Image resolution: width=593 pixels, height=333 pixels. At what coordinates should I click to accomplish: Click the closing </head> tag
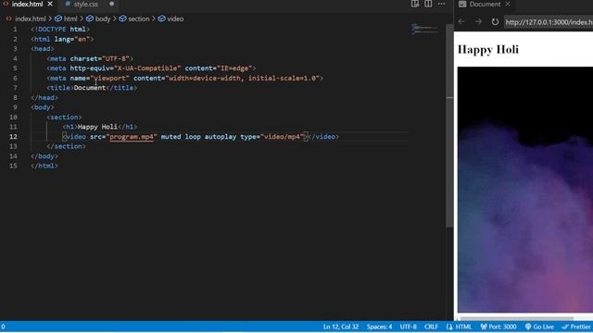(44, 97)
